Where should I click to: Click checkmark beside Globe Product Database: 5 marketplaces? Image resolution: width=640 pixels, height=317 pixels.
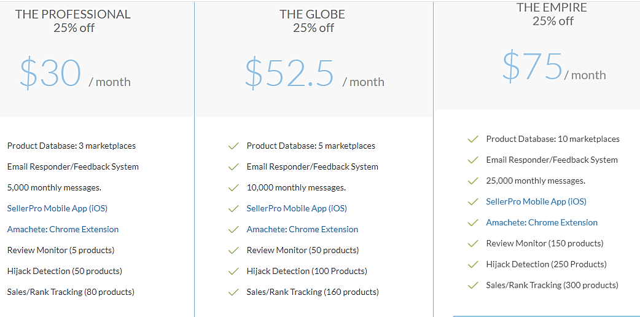click(233, 146)
